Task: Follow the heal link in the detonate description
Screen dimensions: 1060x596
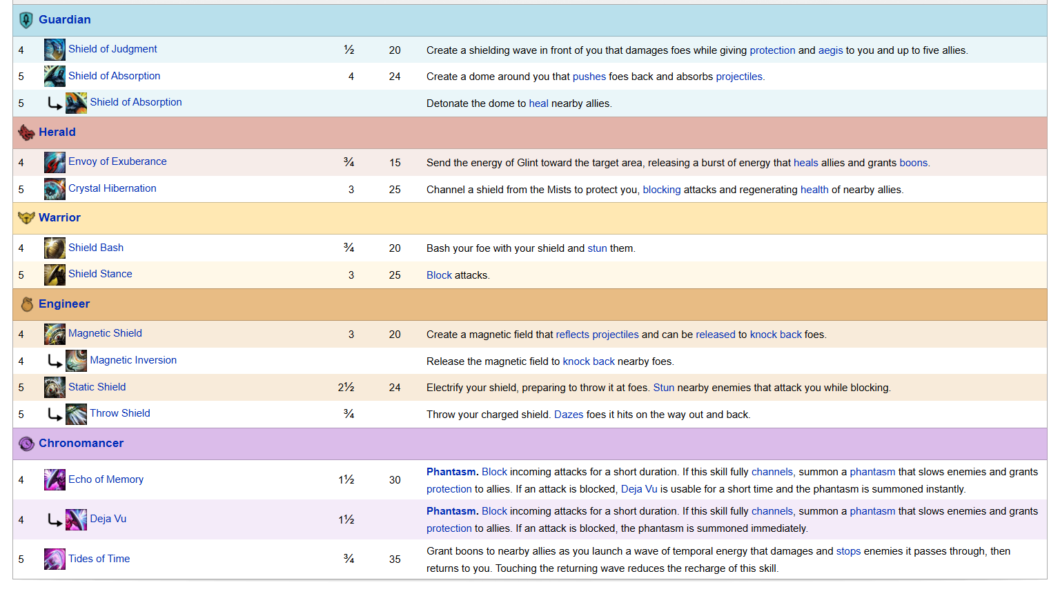Action: coord(539,103)
